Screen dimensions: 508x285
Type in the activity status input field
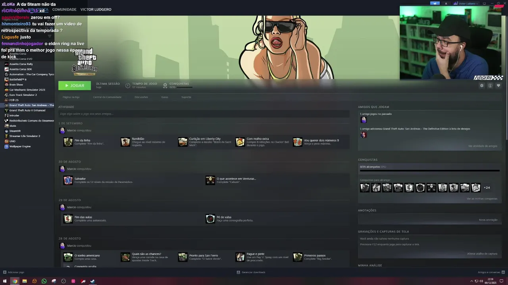(204, 114)
